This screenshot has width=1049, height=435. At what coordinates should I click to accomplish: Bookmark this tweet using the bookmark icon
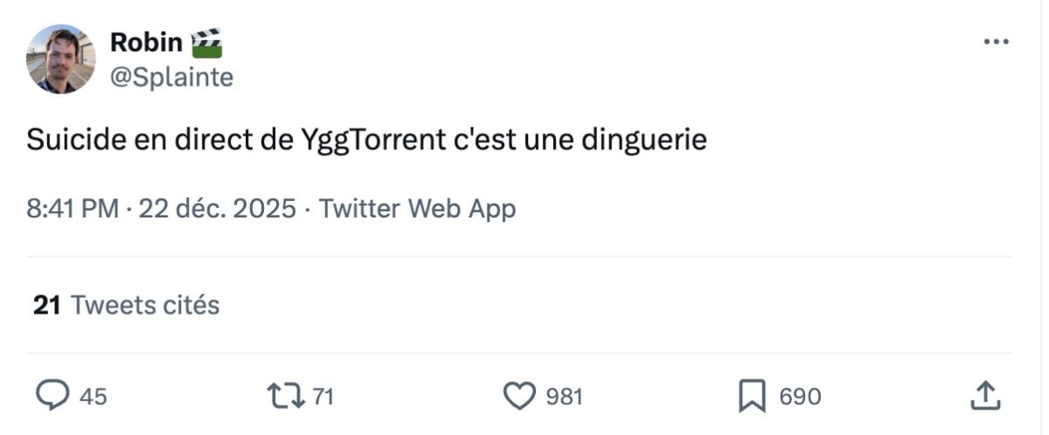click(x=752, y=397)
